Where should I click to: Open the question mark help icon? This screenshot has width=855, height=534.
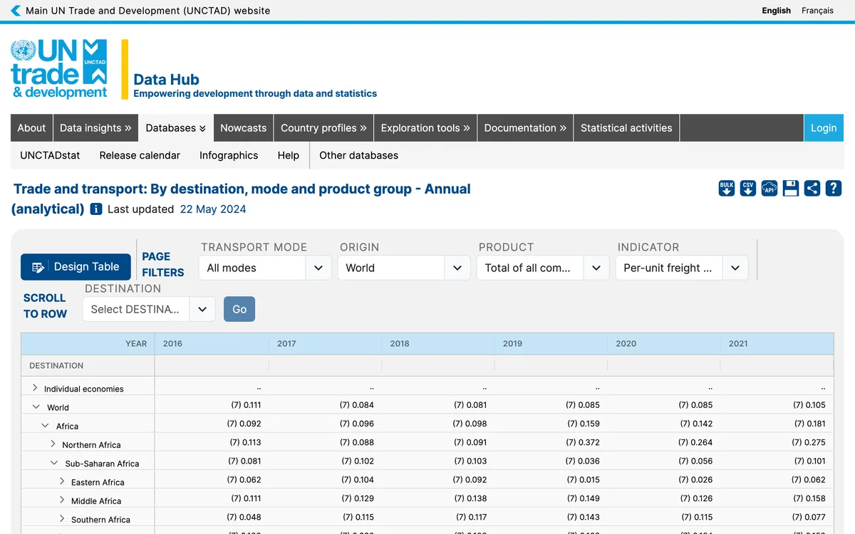click(833, 188)
